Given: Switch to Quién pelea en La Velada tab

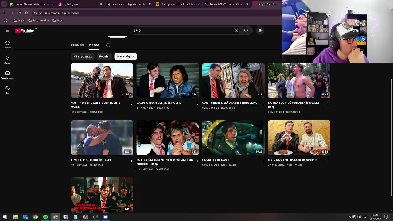Looking at the screenshot, I should (177, 4).
